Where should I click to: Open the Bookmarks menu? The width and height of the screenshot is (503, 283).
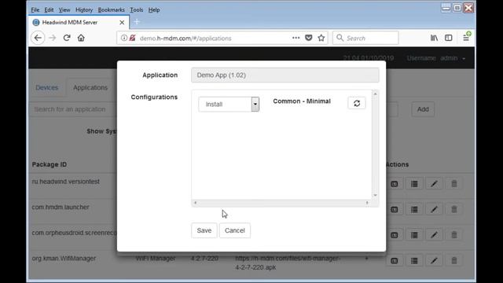pyautogui.click(x=111, y=10)
